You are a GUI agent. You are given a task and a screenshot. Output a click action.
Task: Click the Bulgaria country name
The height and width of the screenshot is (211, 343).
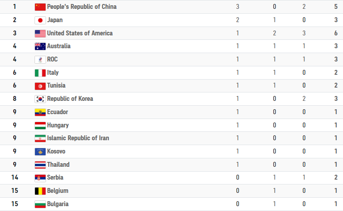[58, 204]
